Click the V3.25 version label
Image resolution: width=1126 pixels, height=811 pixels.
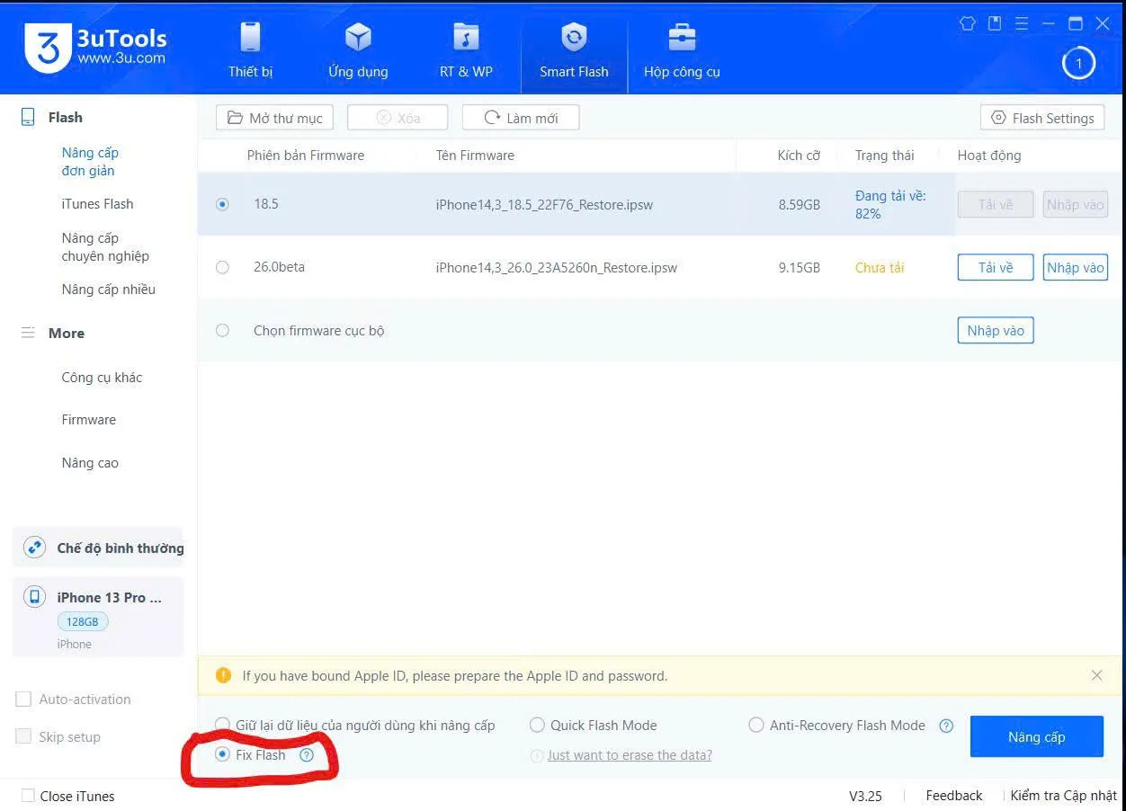tap(865, 796)
